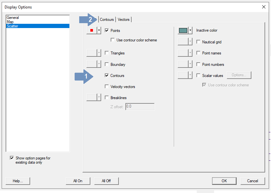Select Scatter in the options list

(38, 26)
